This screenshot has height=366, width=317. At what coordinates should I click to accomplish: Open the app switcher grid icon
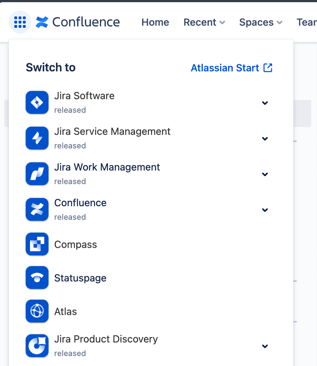pos(20,22)
